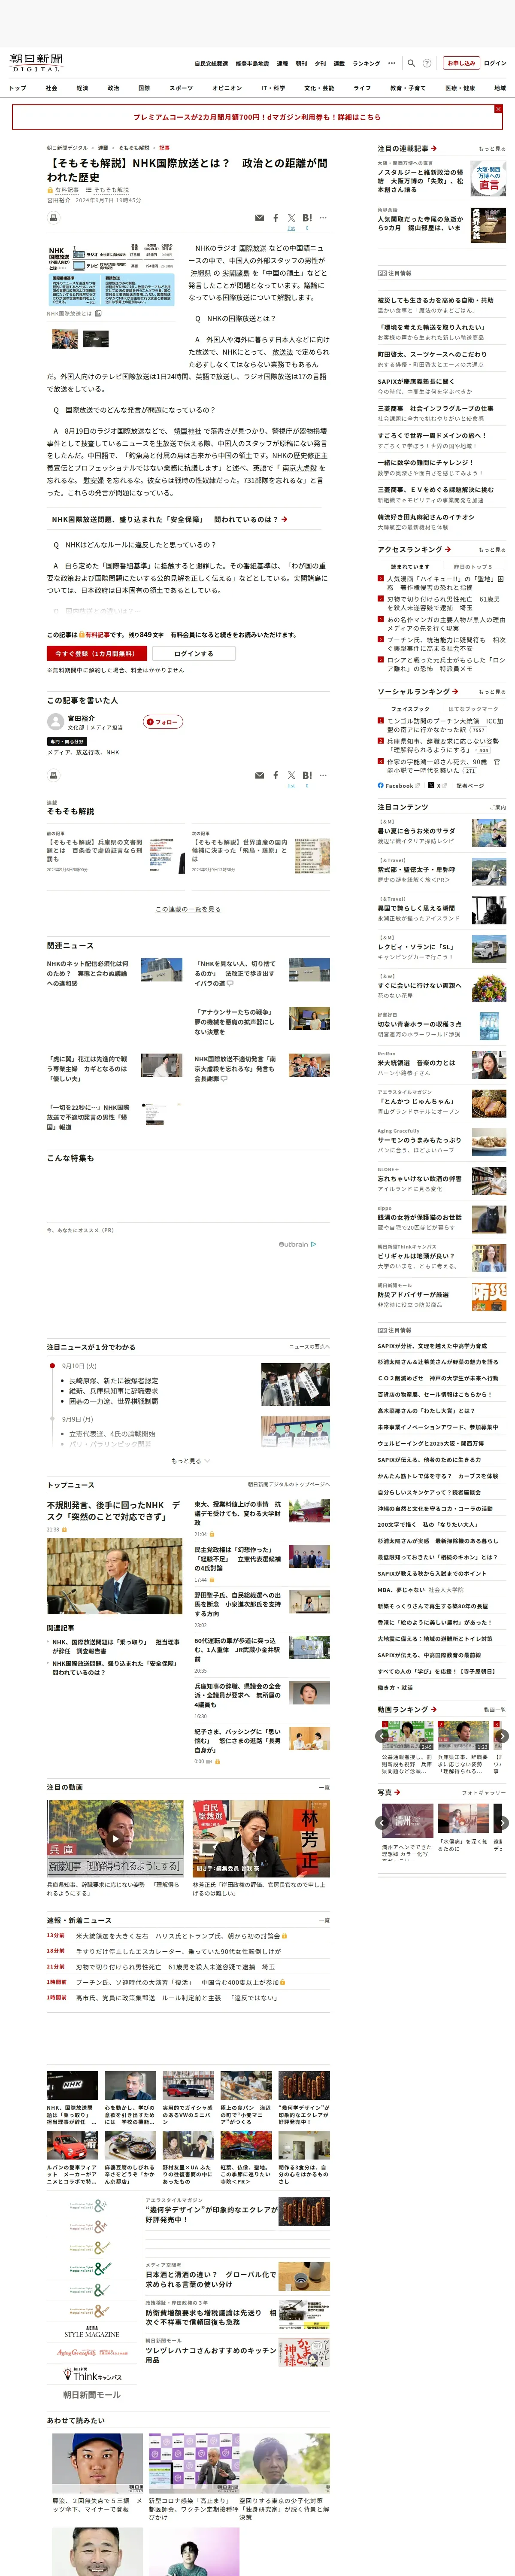This screenshot has width=515, height=2576.
Task: Advance 動画ランキング carousel with right arrow
Action: pyautogui.click(x=502, y=1736)
